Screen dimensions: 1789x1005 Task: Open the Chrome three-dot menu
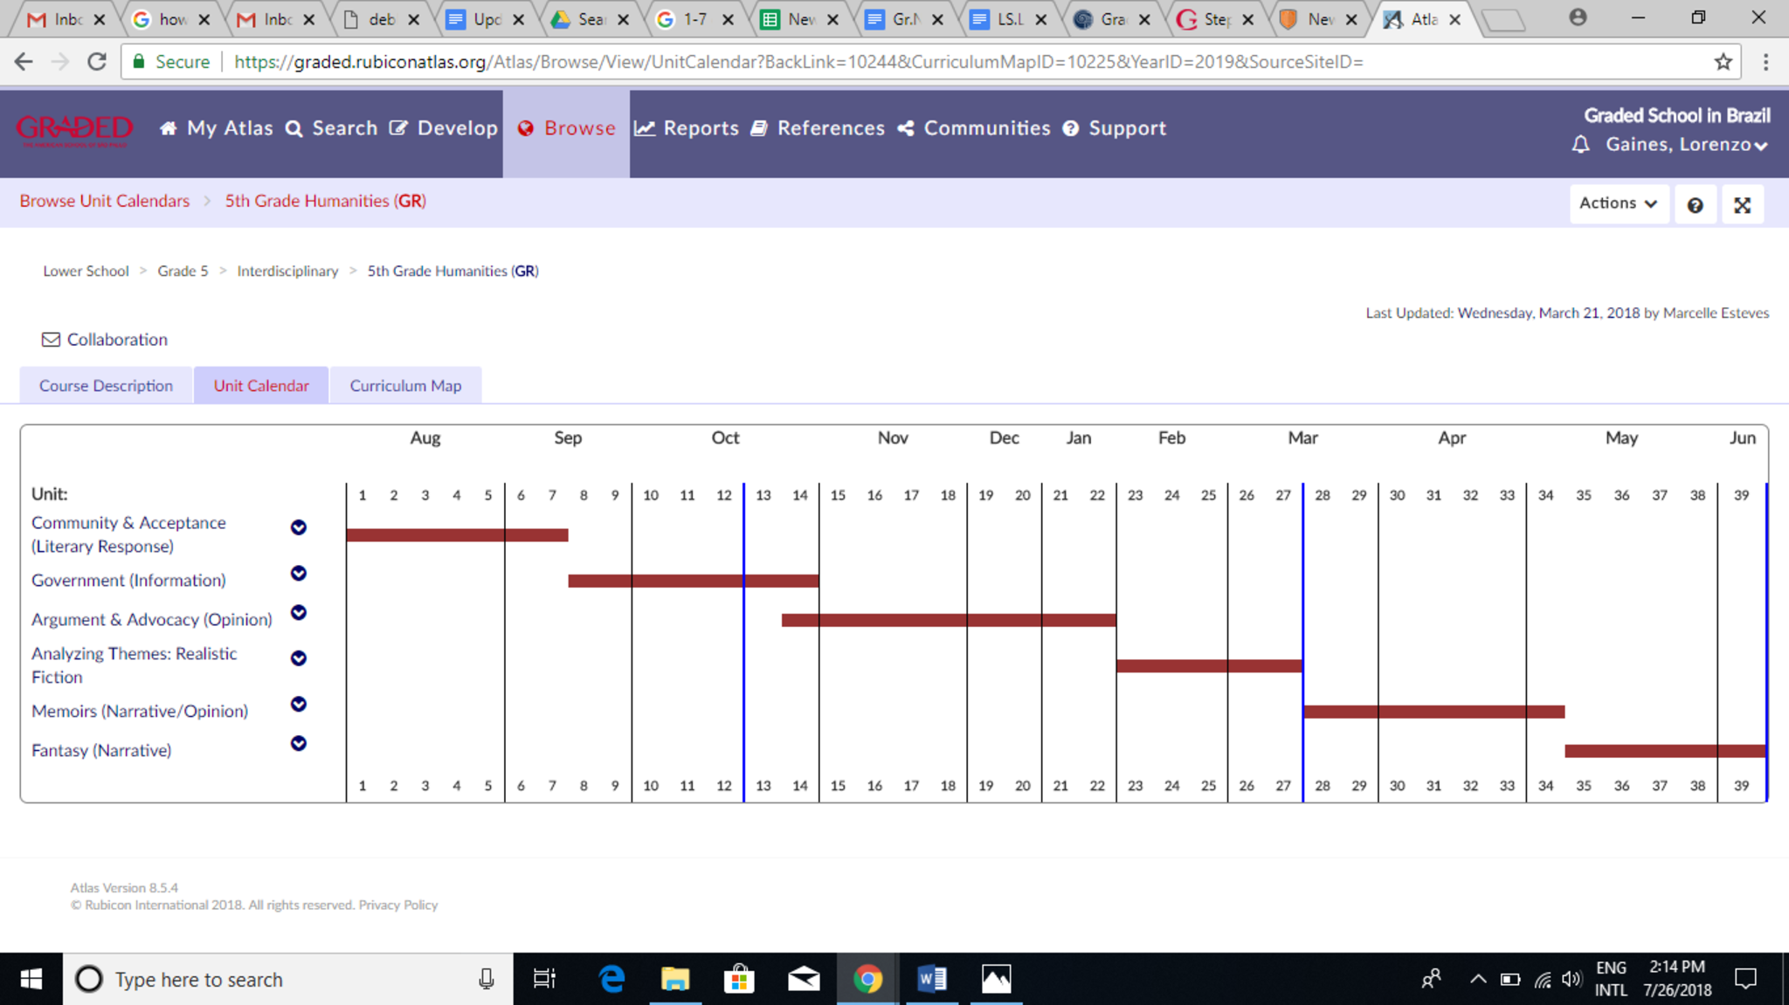pyautogui.click(x=1765, y=62)
